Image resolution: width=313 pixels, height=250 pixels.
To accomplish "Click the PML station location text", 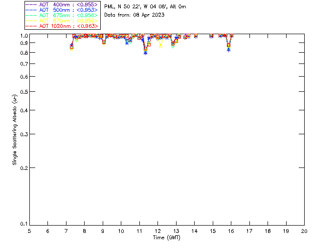I will pyautogui.click(x=145, y=7).
